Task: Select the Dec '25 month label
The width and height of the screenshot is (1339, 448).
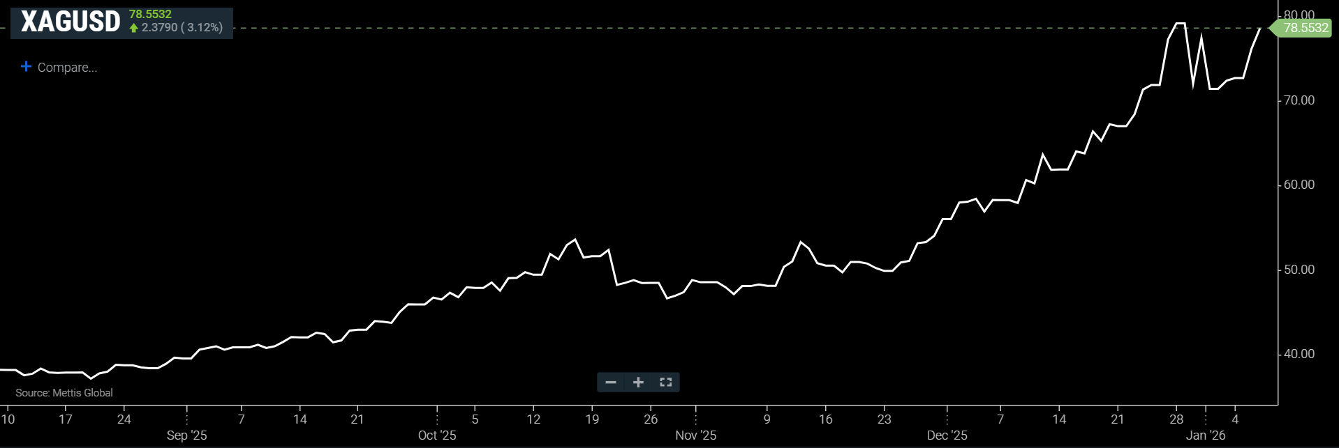Action: (x=947, y=435)
